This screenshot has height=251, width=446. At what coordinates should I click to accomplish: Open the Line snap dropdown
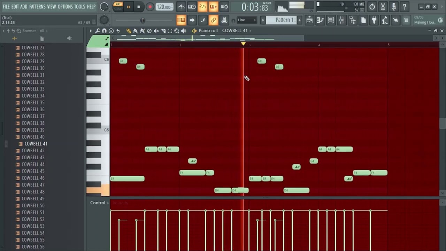(x=247, y=20)
